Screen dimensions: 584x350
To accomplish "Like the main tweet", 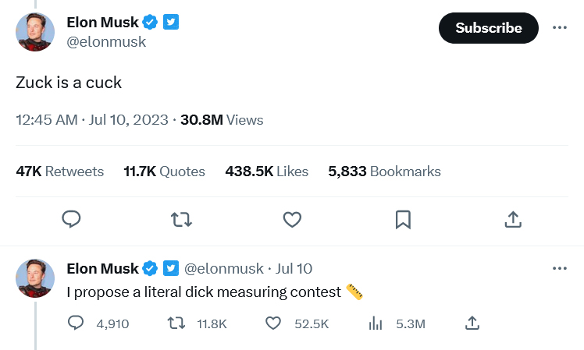I will (292, 220).
